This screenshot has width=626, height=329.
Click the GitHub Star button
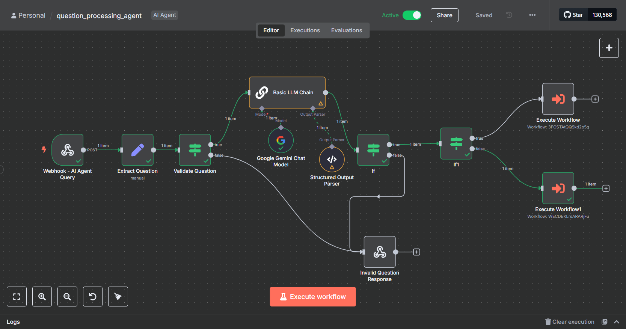[573, 15]
